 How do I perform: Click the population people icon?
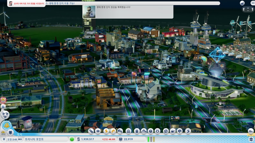pos(120,139)
